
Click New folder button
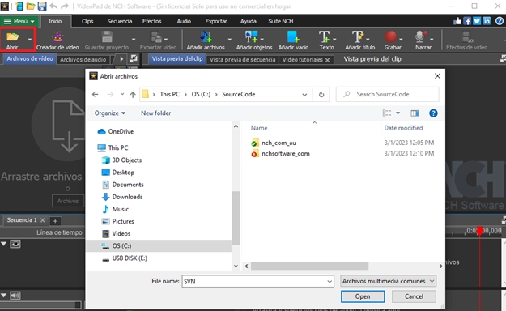[156, 113]
